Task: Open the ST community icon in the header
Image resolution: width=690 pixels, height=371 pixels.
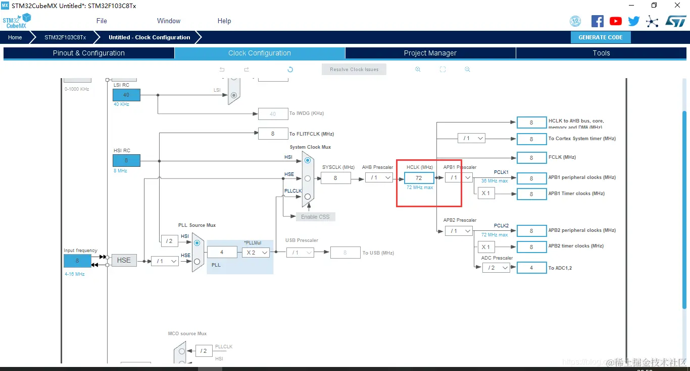Action: (652, 21)
